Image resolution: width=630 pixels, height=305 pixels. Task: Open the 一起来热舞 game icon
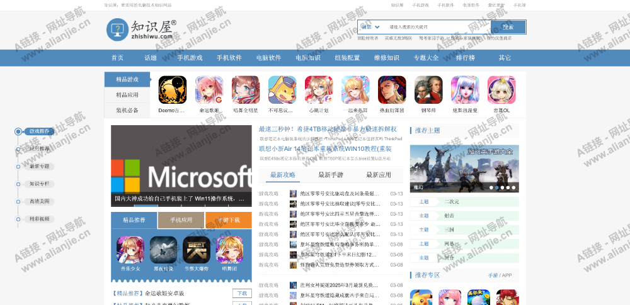click(x=355, y=90)
